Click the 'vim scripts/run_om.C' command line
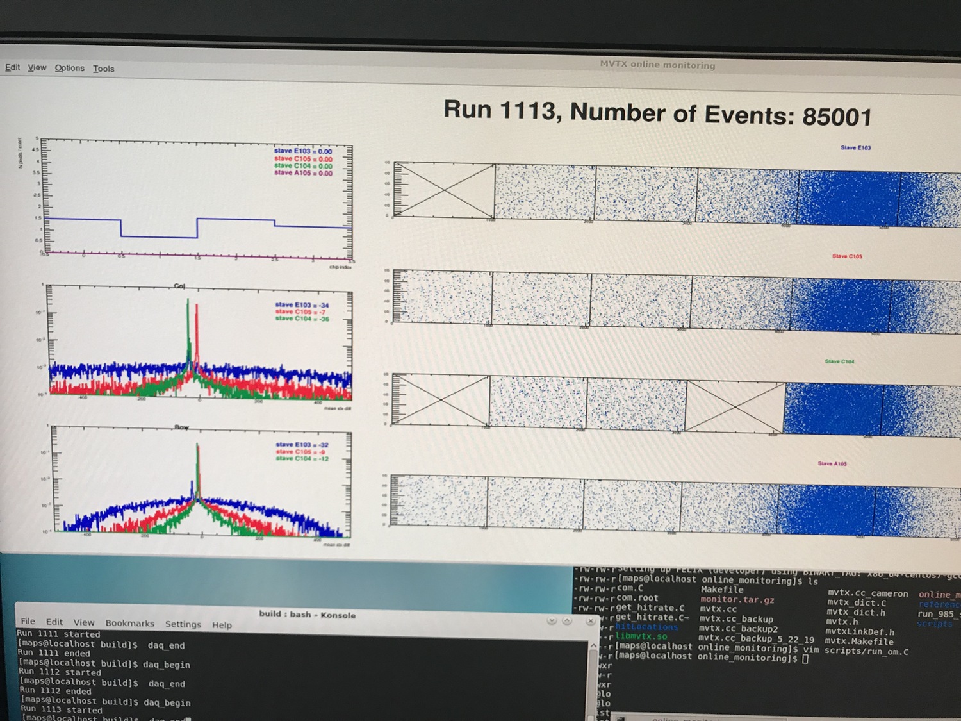Viewport: 961px width, 721px height. [854, 651]
